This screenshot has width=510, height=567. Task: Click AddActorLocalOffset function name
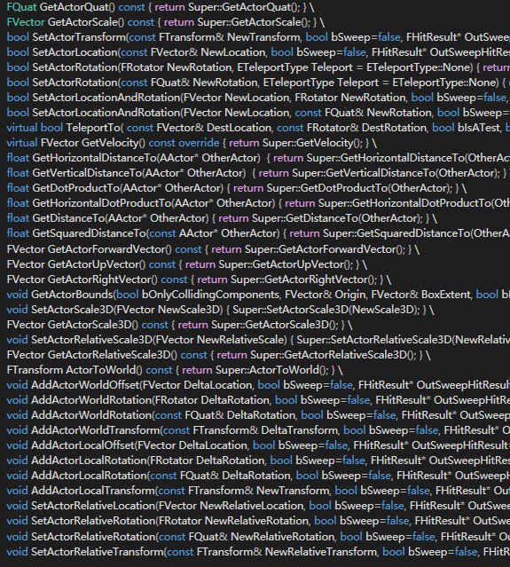(82, 445)
